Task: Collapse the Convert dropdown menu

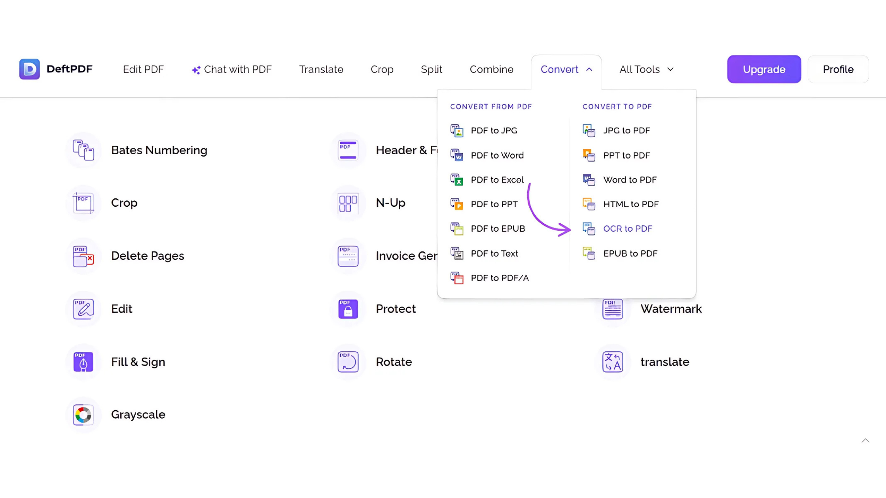Action: [566, 70]
